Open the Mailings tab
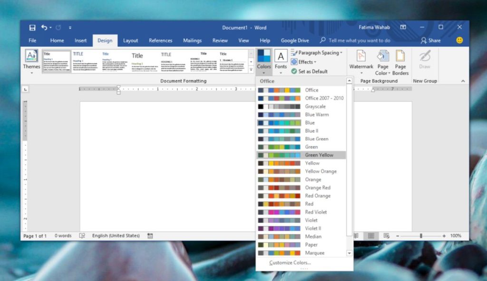 [x=192, y=40]
